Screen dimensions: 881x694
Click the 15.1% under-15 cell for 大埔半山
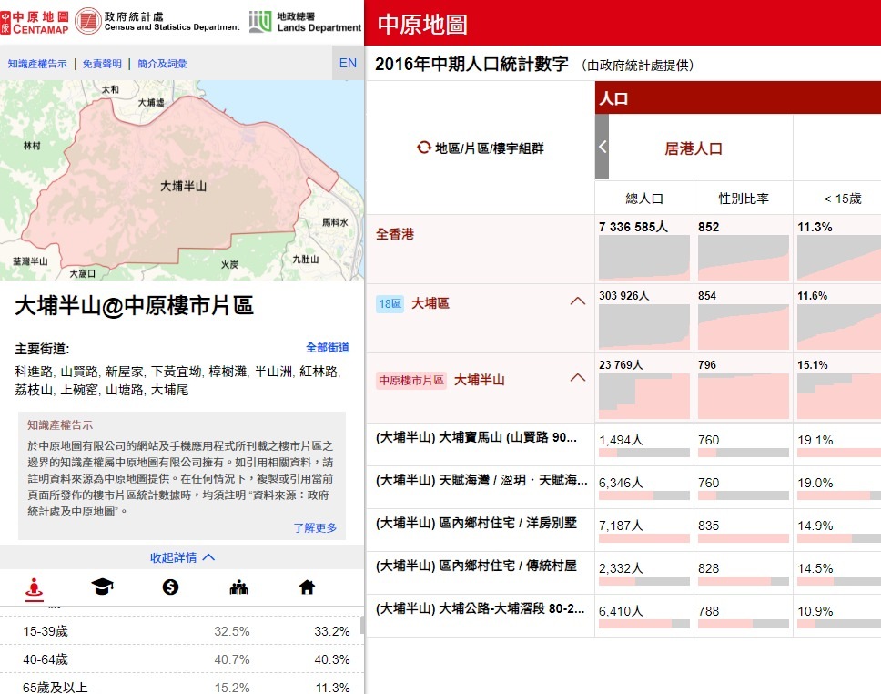point(837,389)
